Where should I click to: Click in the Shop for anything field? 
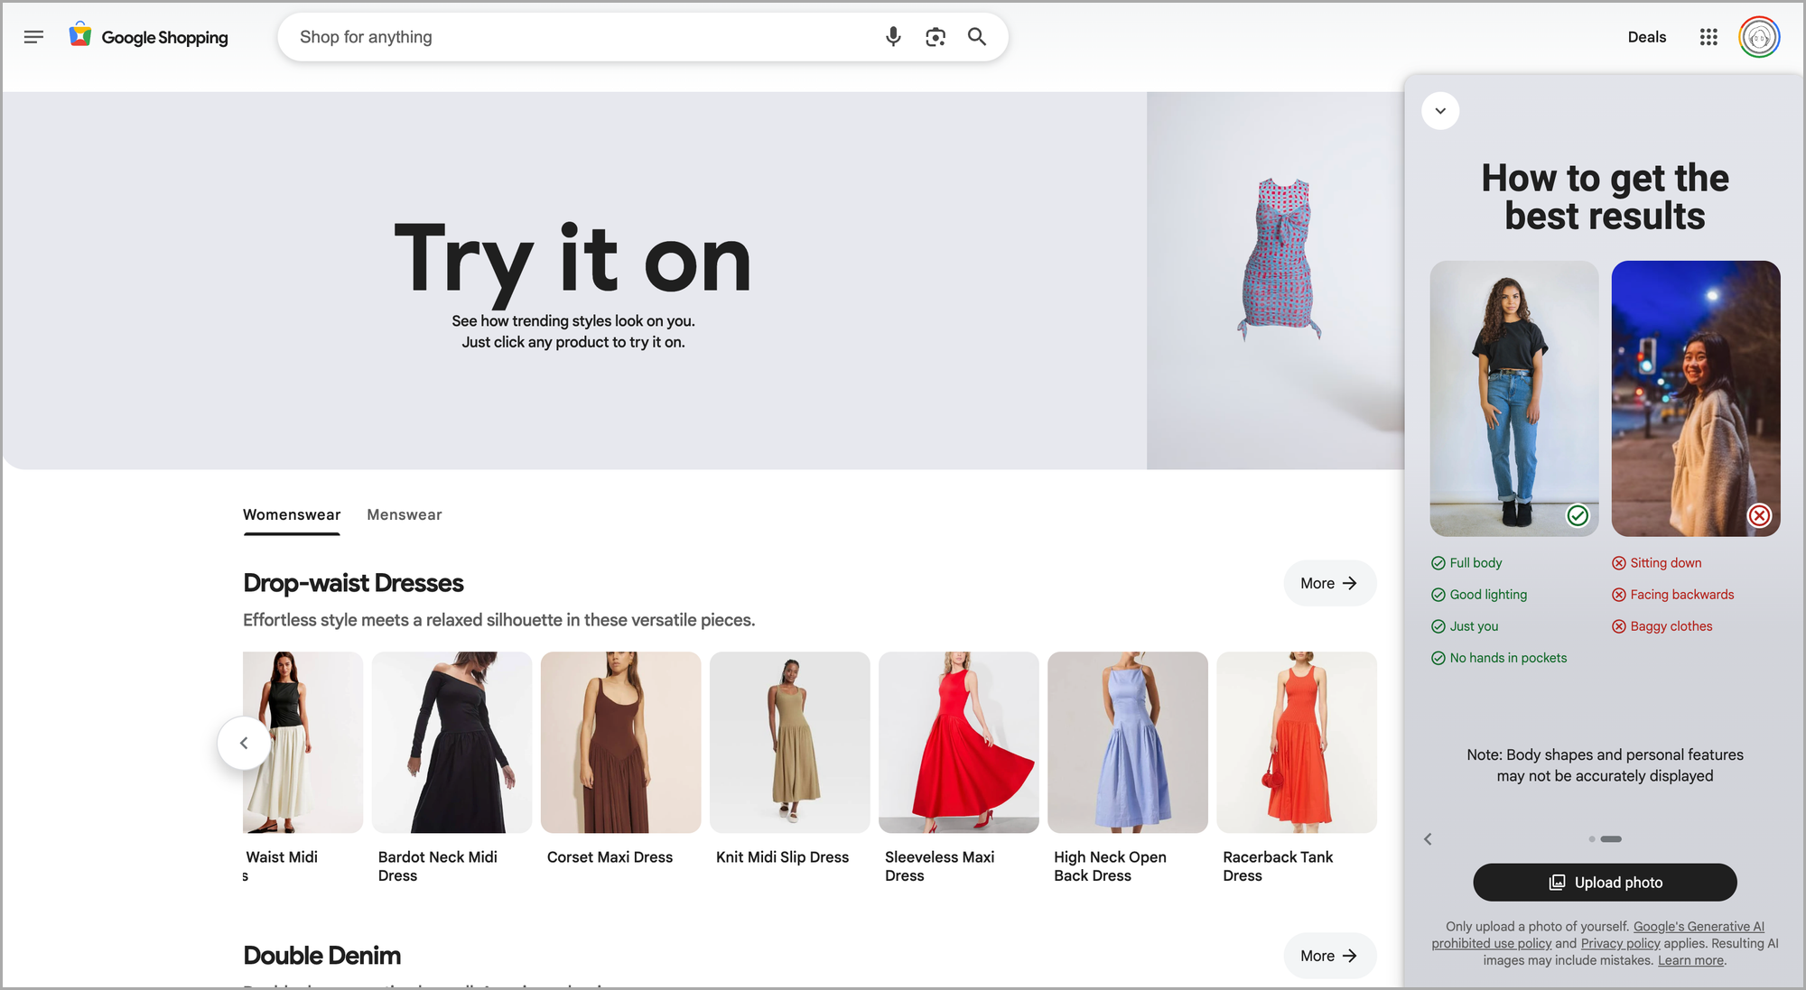(x=578, y=37)
